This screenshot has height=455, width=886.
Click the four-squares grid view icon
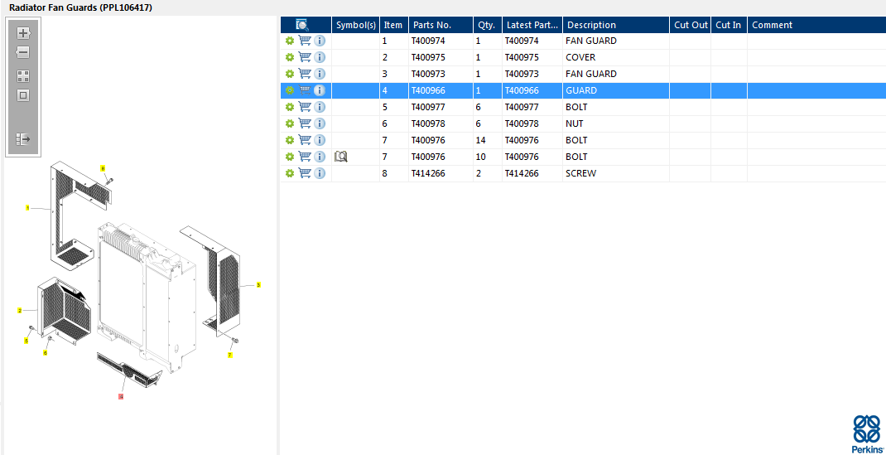[x=23, y=76]
